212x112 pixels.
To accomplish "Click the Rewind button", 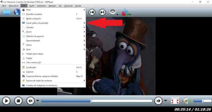I will (30, 101).
